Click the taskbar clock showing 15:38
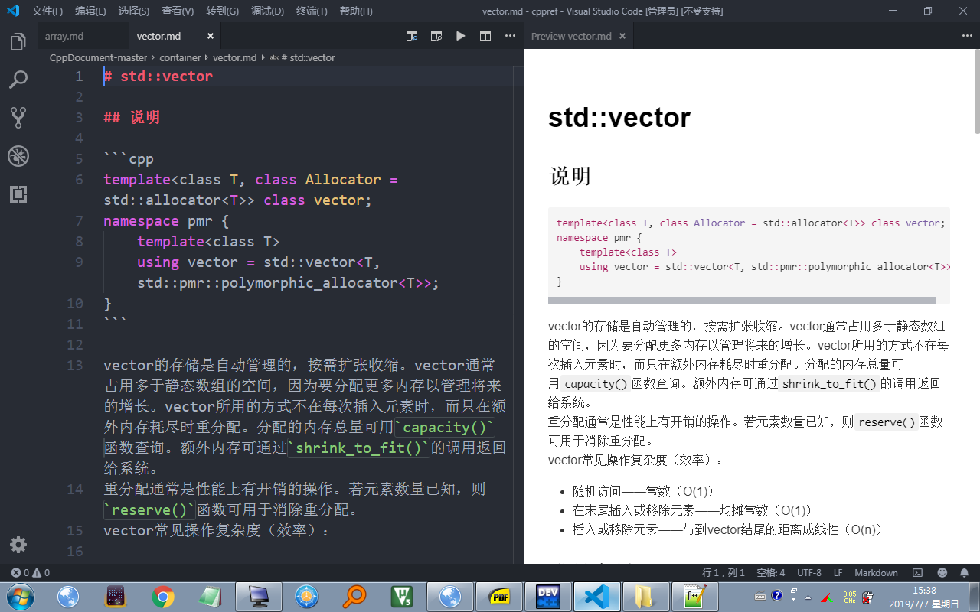The image size is (980, 612). 924,590
